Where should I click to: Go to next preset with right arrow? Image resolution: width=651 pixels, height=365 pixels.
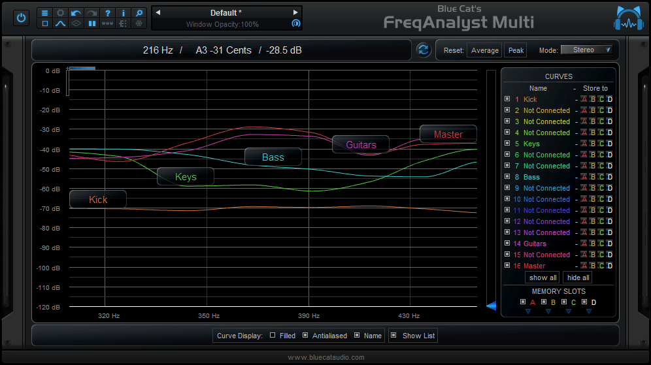pyautogui.click(x=295, y=12)
